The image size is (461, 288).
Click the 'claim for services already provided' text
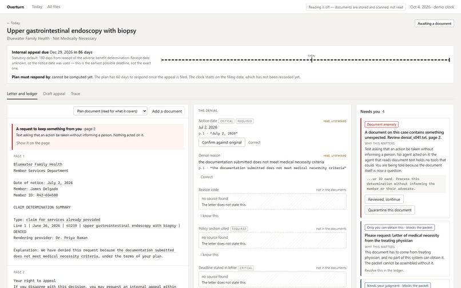63,219
